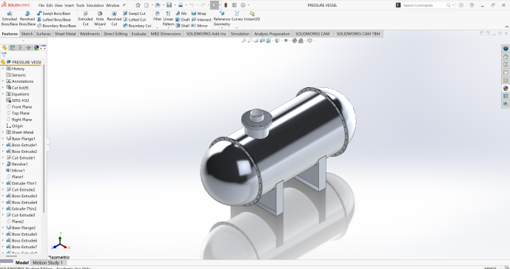510x269 pixels.
Task: Start a Linear Pattern
Action: pyautogui.click(x=168, y=18)
